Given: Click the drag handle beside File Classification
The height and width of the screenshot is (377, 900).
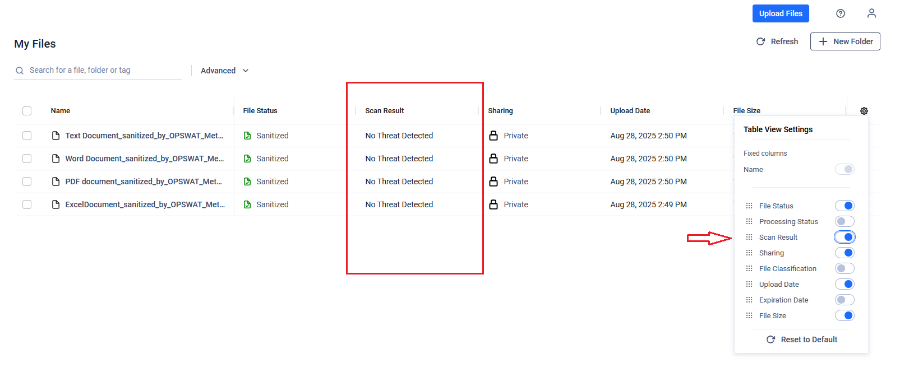Looking at the screenshot, I should click(749, 268).
